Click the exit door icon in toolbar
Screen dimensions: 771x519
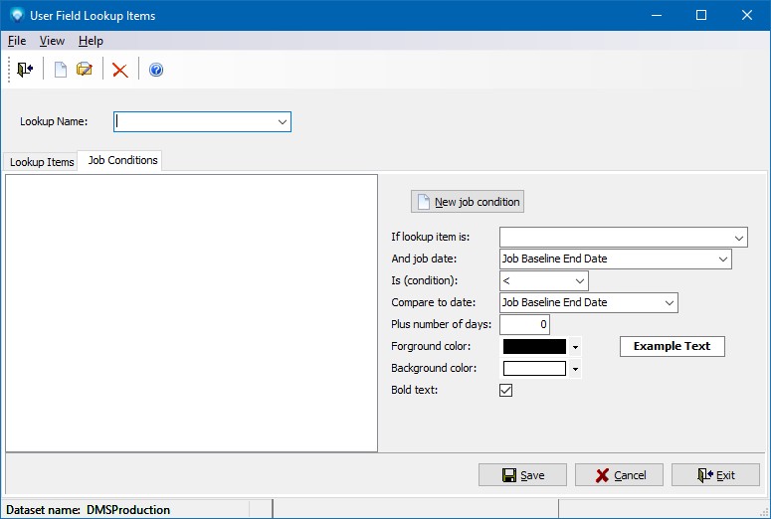tap(25, 70)
